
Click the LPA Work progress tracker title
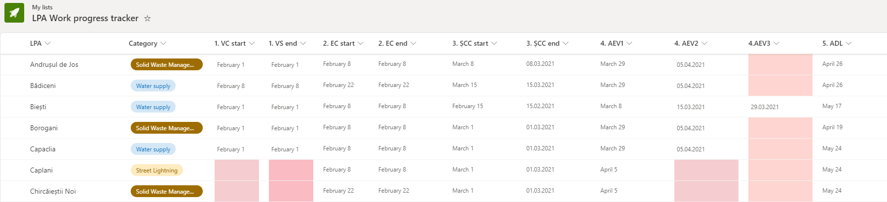pyautogui.click(x=85, y=18)
